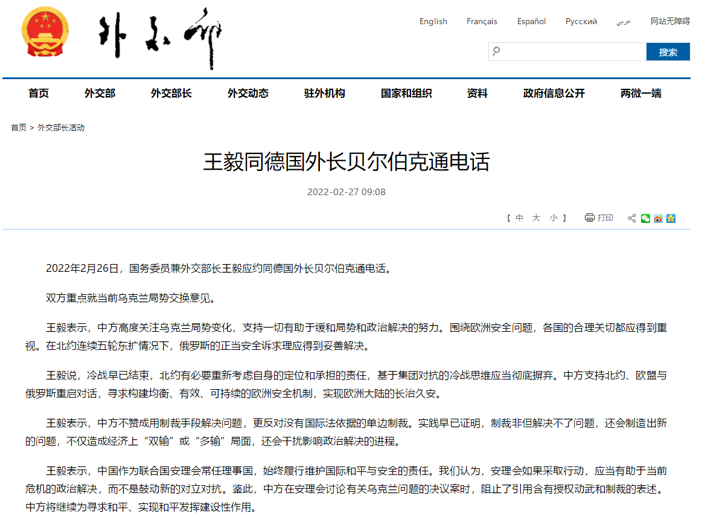Share article to WeChat
The height and width of the screenshot is (519, 702).
645,218
